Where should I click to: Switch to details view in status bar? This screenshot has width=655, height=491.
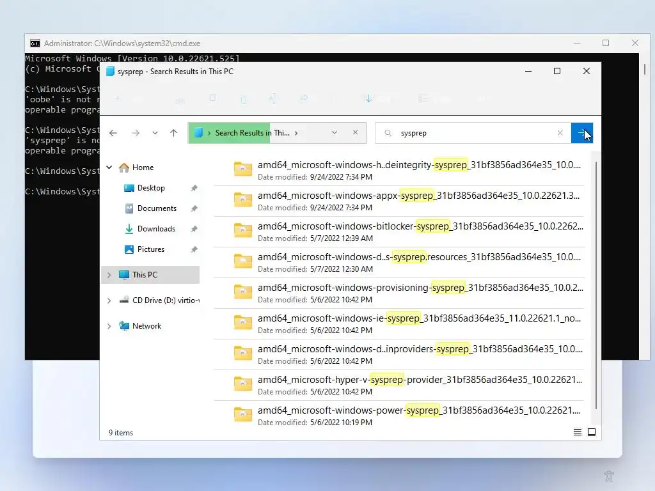pyautogui.click(x=578, y=432)
